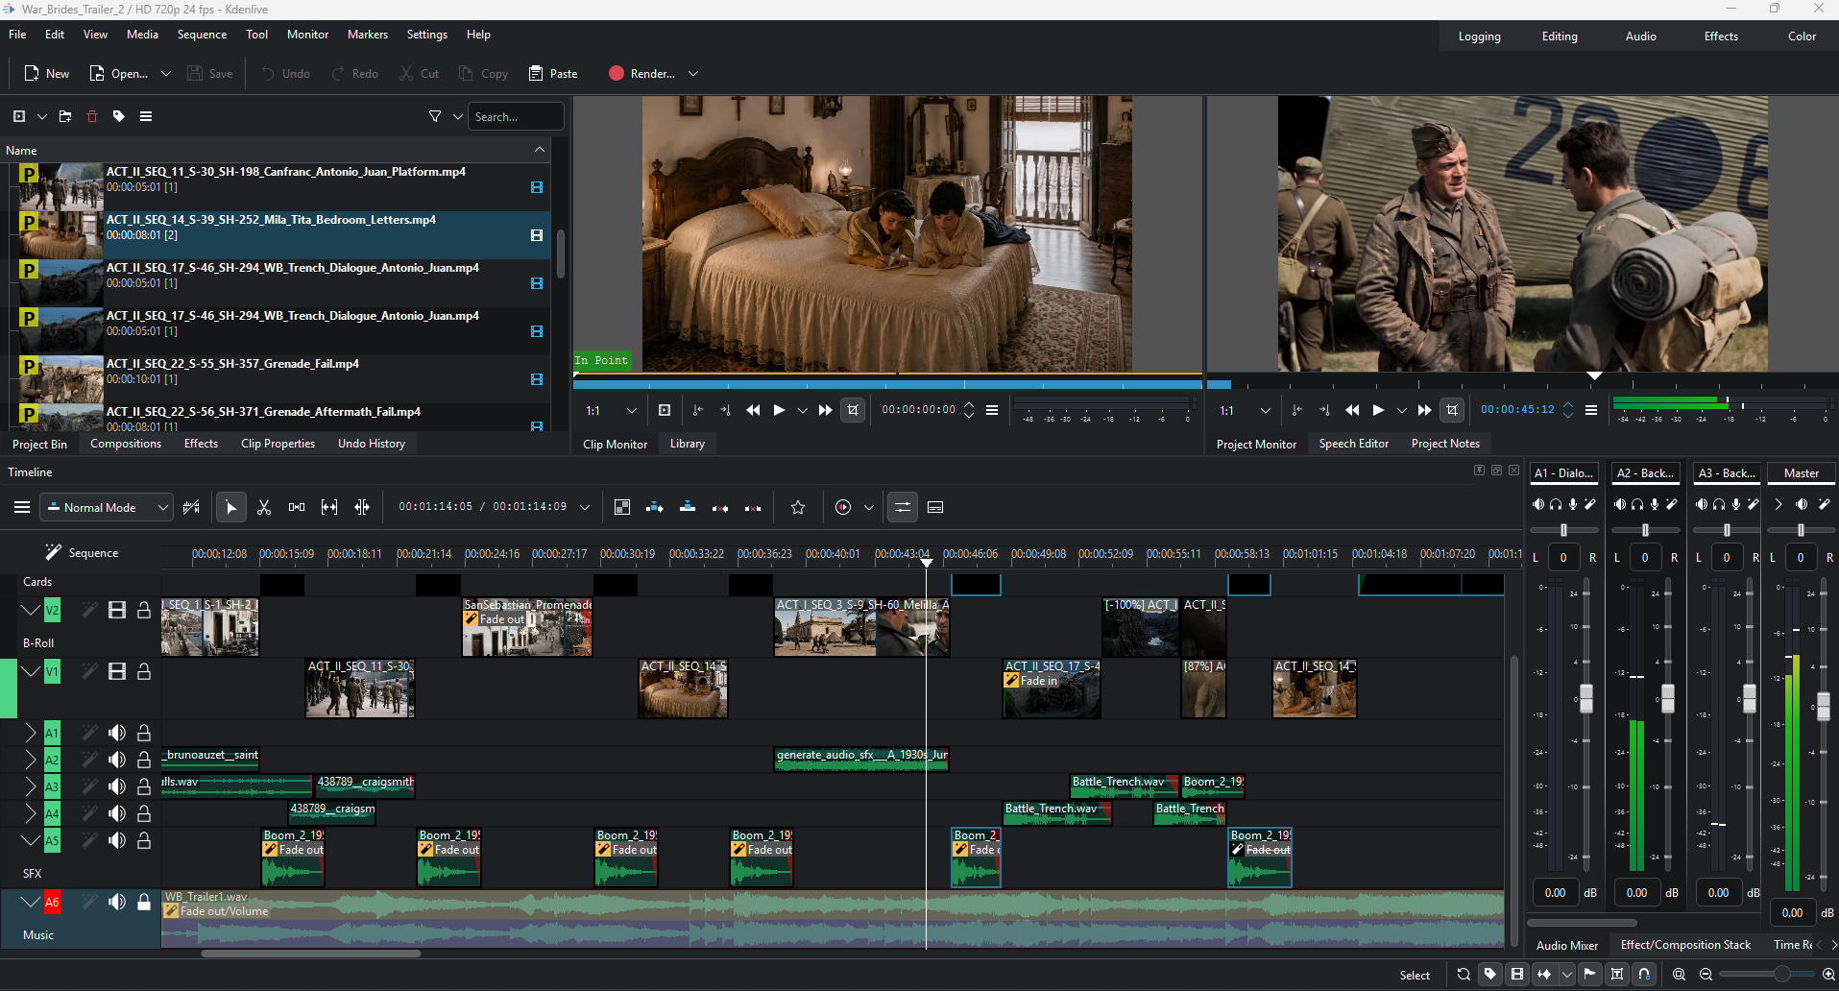Hide video track V1

[117, 671]
